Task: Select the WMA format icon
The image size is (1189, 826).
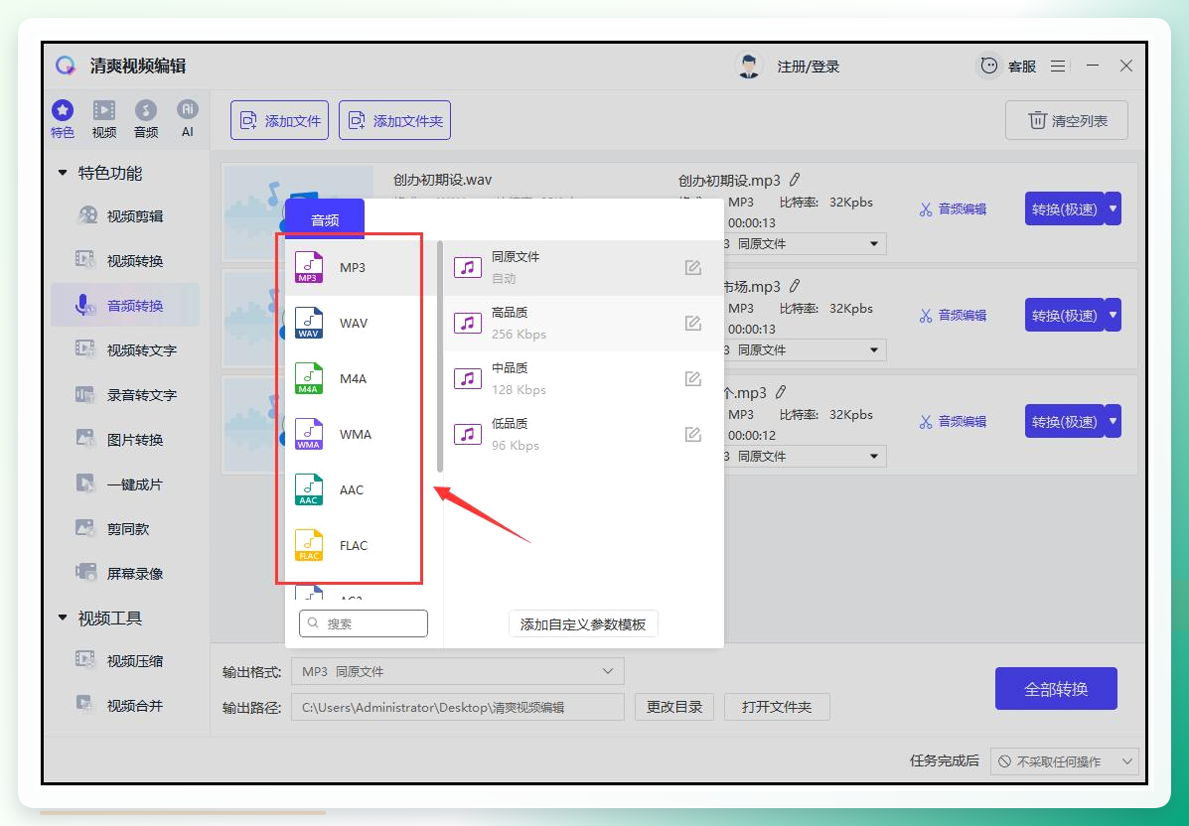Action: click(309, 434)
